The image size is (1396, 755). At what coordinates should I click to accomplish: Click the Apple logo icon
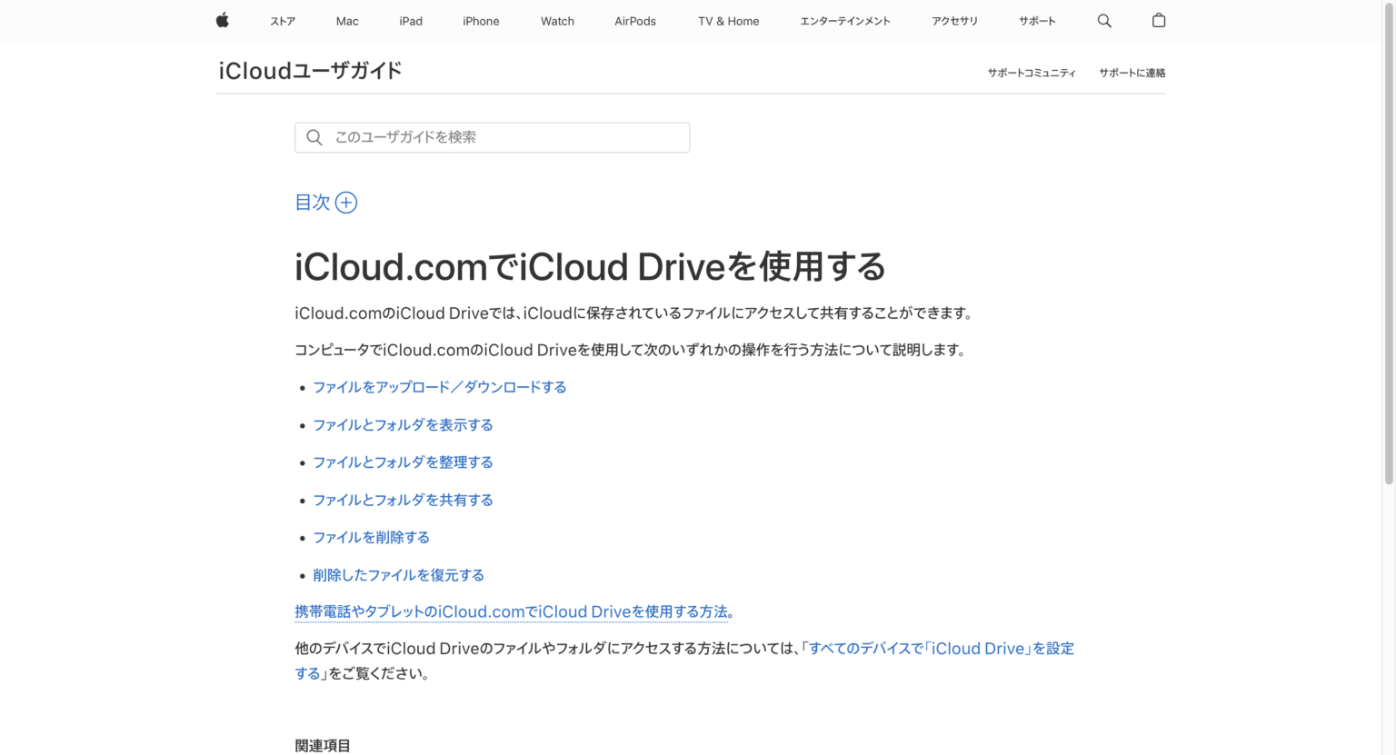coord(222,20)
